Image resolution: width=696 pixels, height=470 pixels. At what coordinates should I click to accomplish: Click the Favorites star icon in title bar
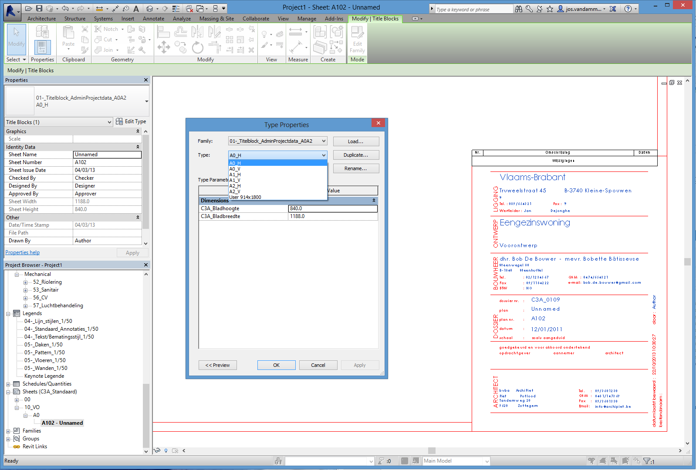point(550,9)
